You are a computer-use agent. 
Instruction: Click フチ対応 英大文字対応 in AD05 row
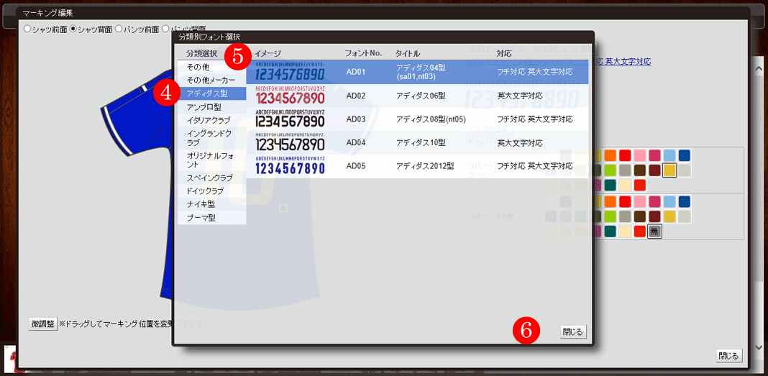(x=534, y=166)
